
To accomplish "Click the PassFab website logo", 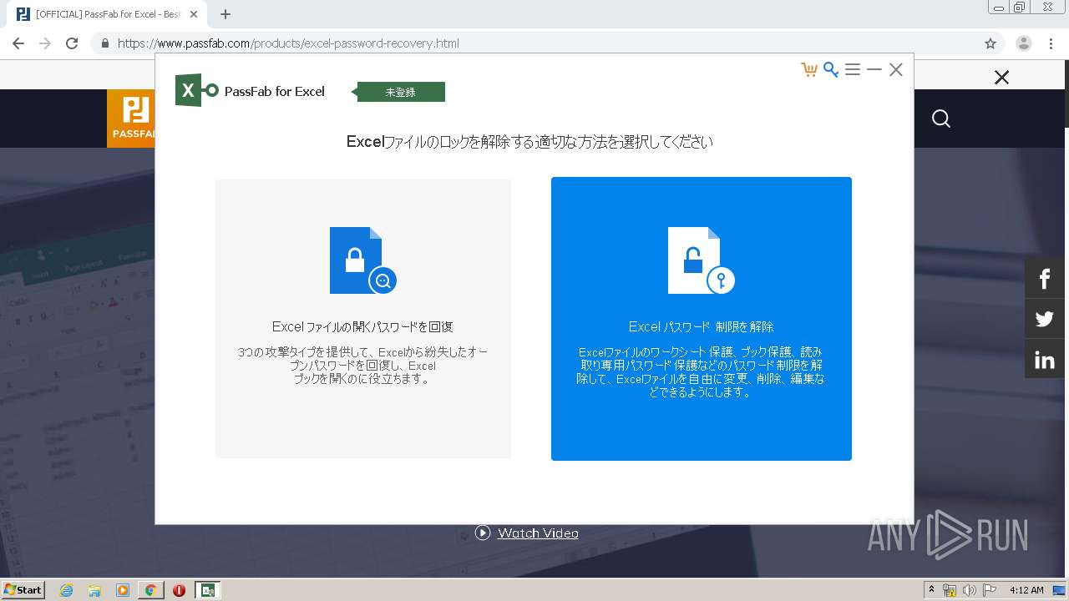I will 131,119.
